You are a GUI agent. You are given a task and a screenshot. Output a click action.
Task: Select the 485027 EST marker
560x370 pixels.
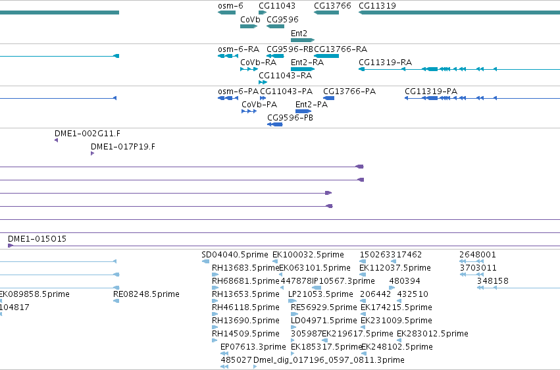pos(224,367)
